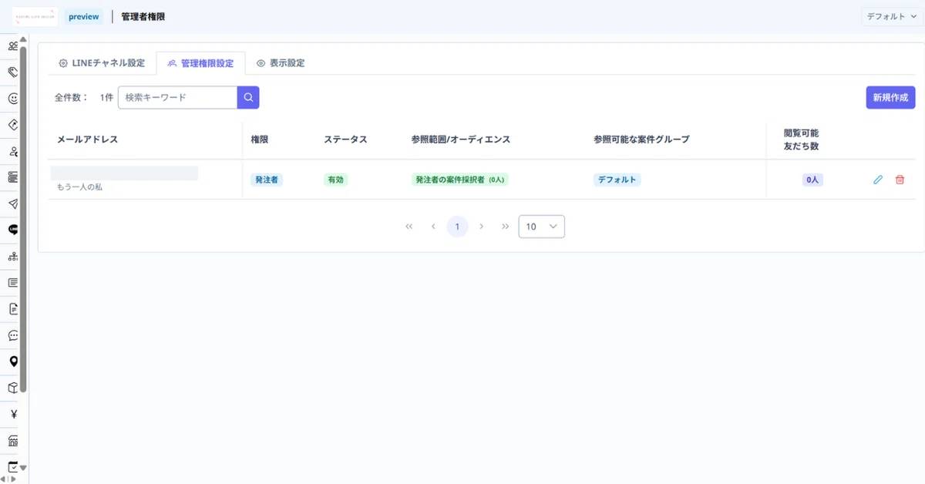Open the coupon ticket sidebar icon

click(x=13, y=125)
